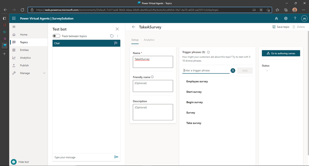Select the Take survey trigger phrase
The height and width of the screenshot is (166, 309).
click(194, 123)
